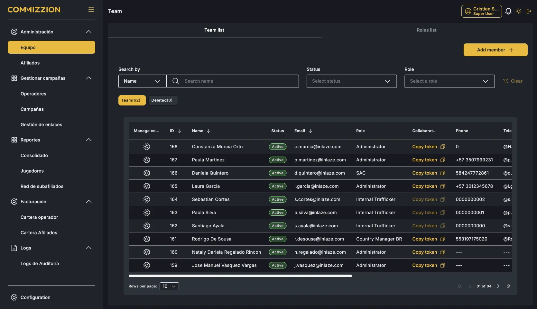Copy token icon for Paula Martinez
Image resolution: width=537 pixels, height=309 pixels.
[443, 160]
